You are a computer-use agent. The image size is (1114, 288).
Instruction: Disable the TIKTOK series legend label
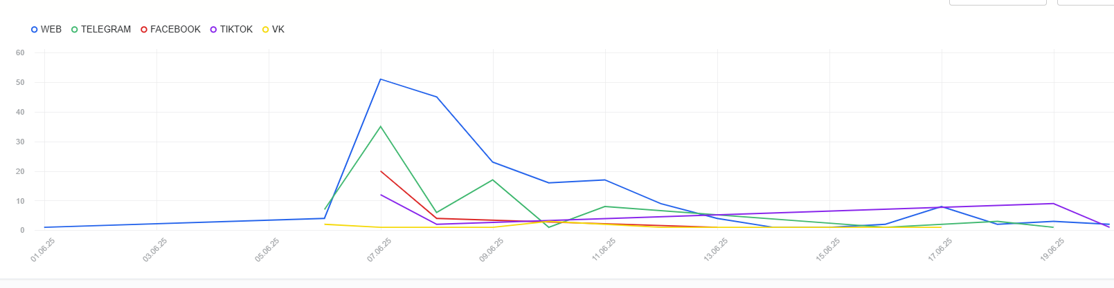(236, 30)
